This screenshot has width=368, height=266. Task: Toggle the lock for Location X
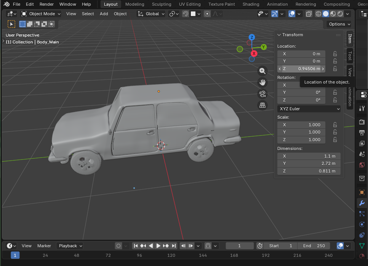(x=335, y=54)
